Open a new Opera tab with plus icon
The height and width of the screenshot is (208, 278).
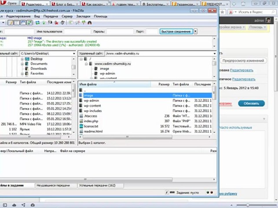coord(234,4)
